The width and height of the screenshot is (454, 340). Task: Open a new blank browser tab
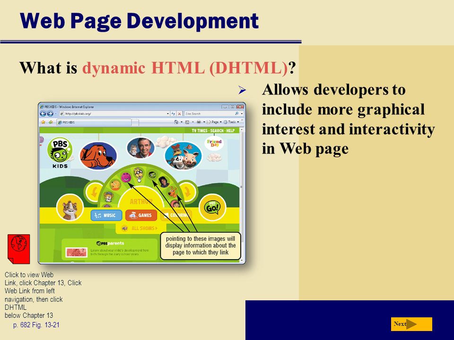pyautogui.click(x=135, y=123)
